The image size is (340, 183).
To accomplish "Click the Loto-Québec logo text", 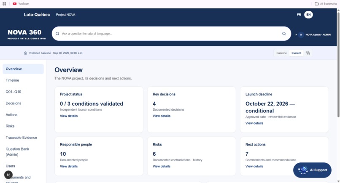I will (37, 15).
